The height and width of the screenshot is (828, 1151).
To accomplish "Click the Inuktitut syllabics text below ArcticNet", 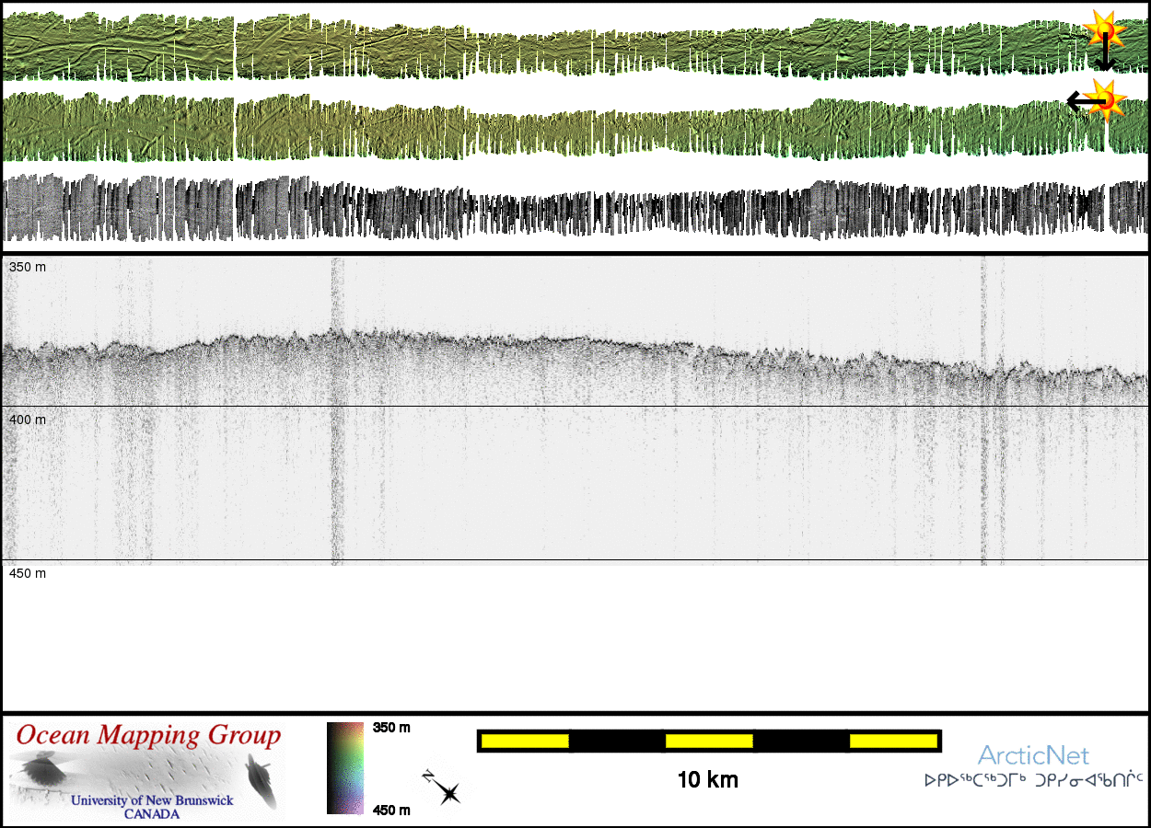I will (x=1033, y=781).
